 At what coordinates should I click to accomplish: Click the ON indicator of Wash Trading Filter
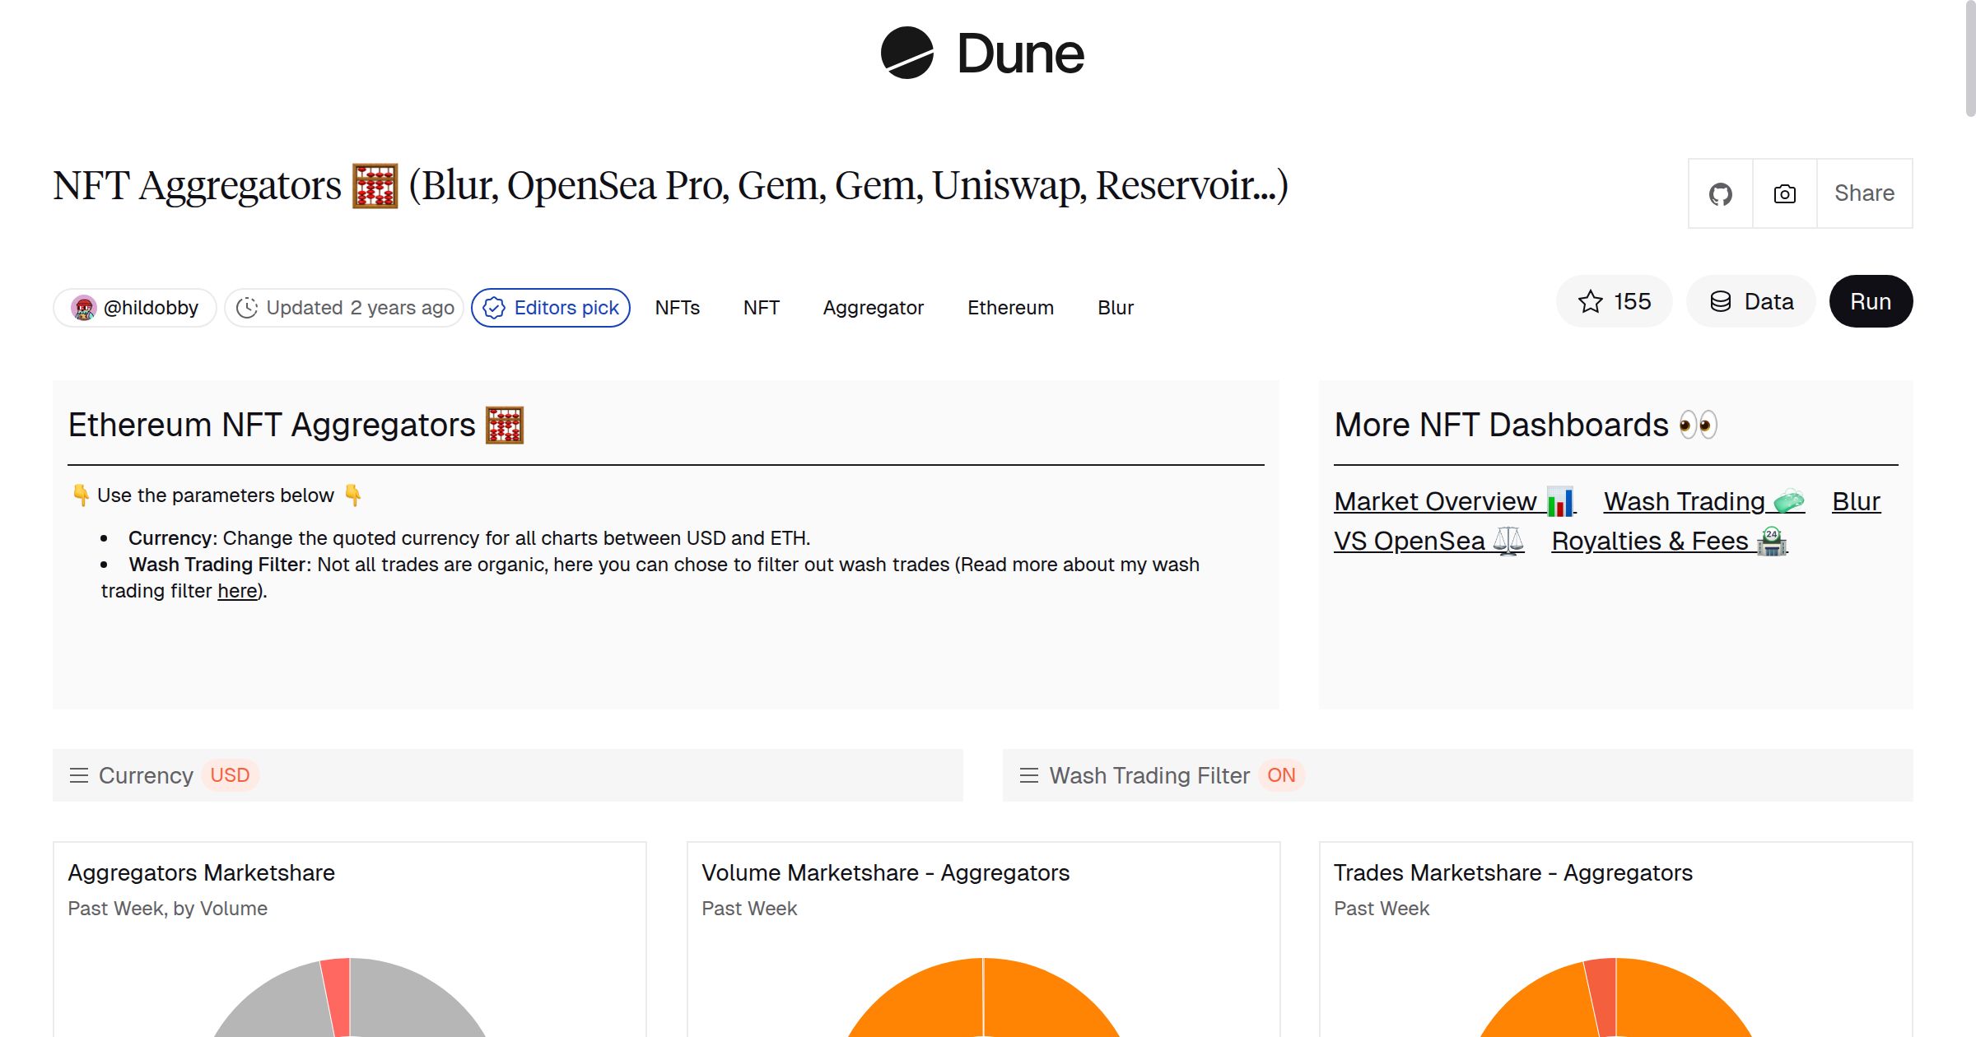[x=1280, y=774]
